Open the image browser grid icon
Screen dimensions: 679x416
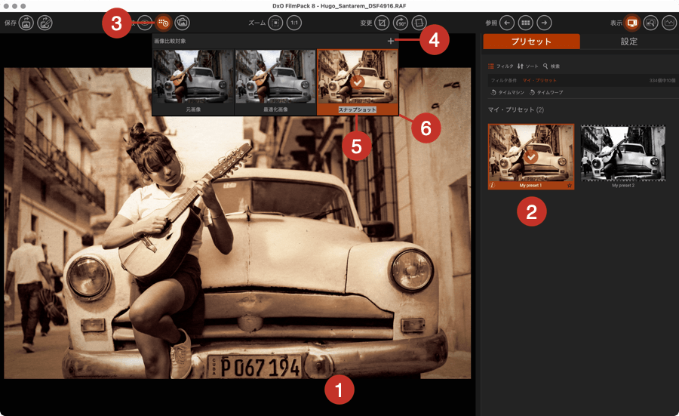[526, 23]
